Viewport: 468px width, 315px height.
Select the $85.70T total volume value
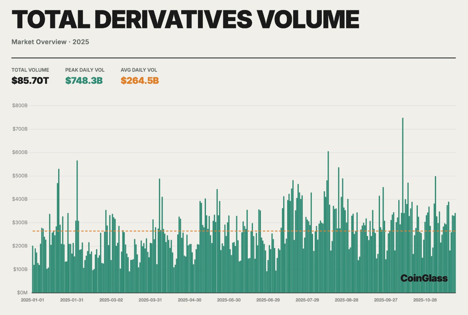point(30,81)
